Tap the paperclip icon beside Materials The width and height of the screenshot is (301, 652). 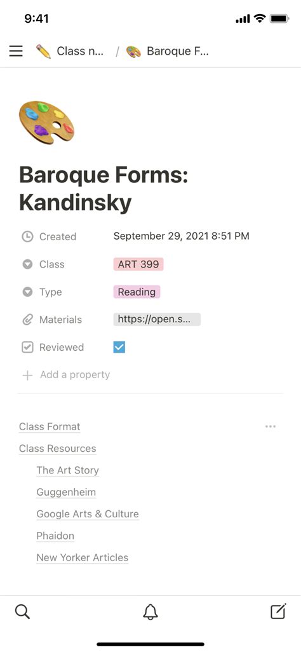click(x=27, y=320)
